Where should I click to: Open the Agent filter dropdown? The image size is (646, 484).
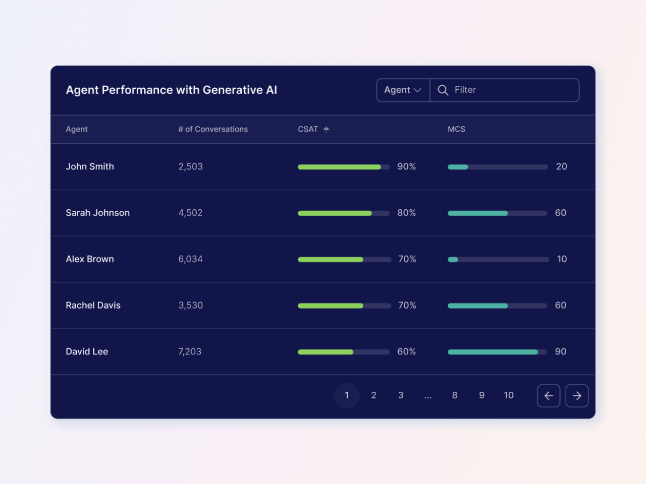(403, 90)
